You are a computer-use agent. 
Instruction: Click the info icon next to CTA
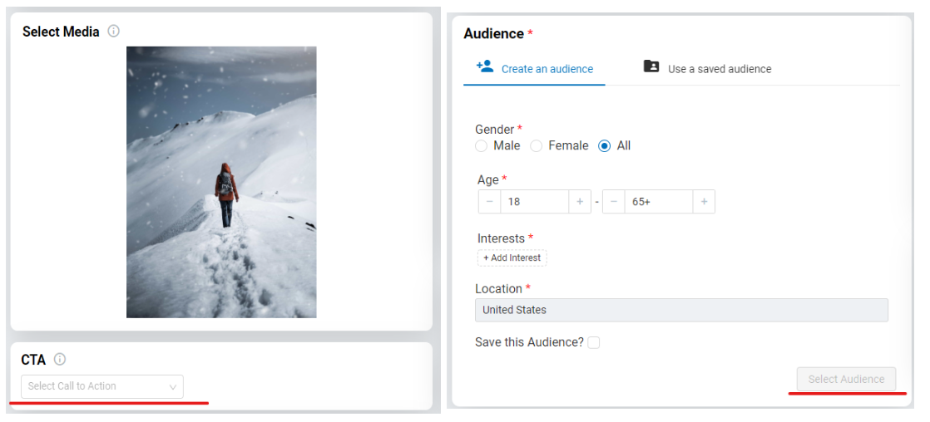[60, 359]
